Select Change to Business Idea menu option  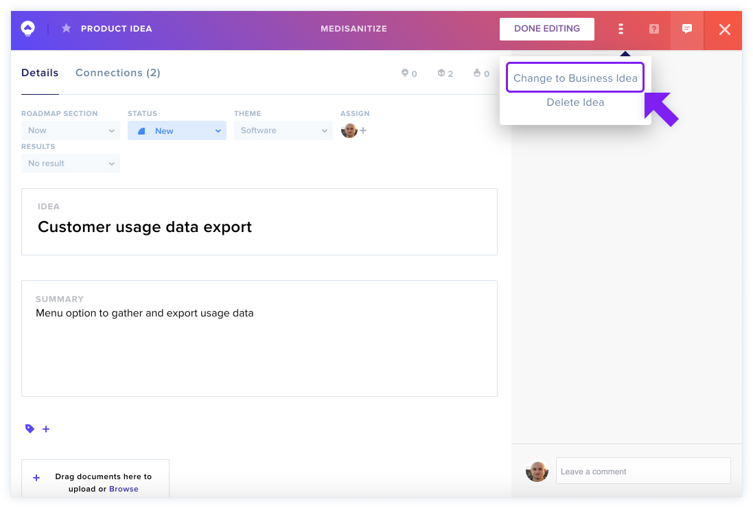click(575, 78)
